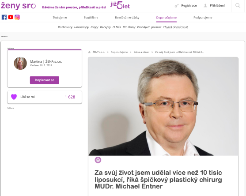Select the Testujeme menu item
Image resolution: width=246 pixels, height=196 pixels.
(x=60, y=17)
